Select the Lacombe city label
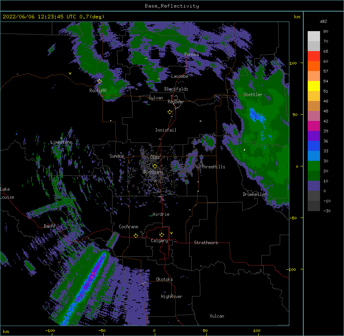The width and height of the screenshot is (344, 336). [180, 76]
